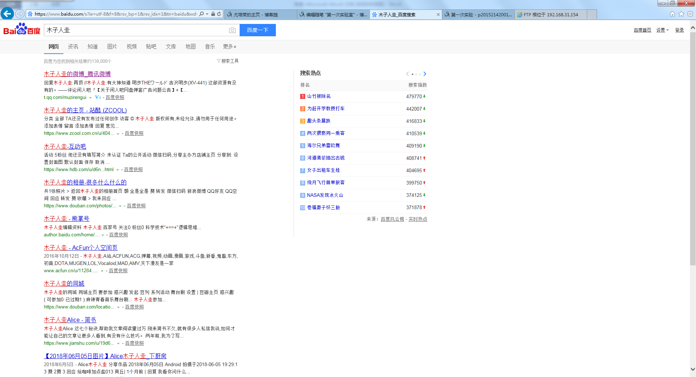
Task: Show next page of 搜索热点
Action: click(425, 74)
